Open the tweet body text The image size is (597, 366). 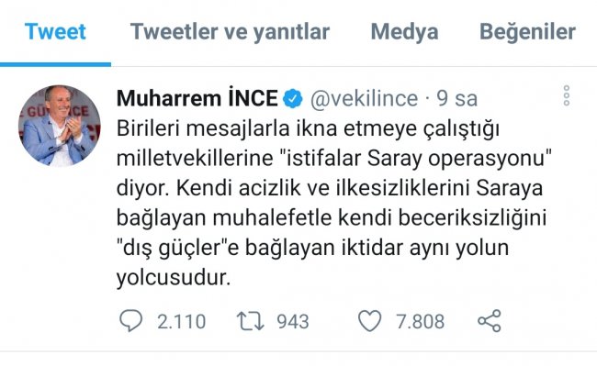(334, 203)
